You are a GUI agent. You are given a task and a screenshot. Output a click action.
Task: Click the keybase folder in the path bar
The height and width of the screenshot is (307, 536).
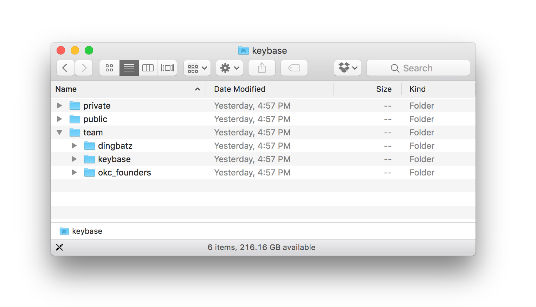coord(81,231)
